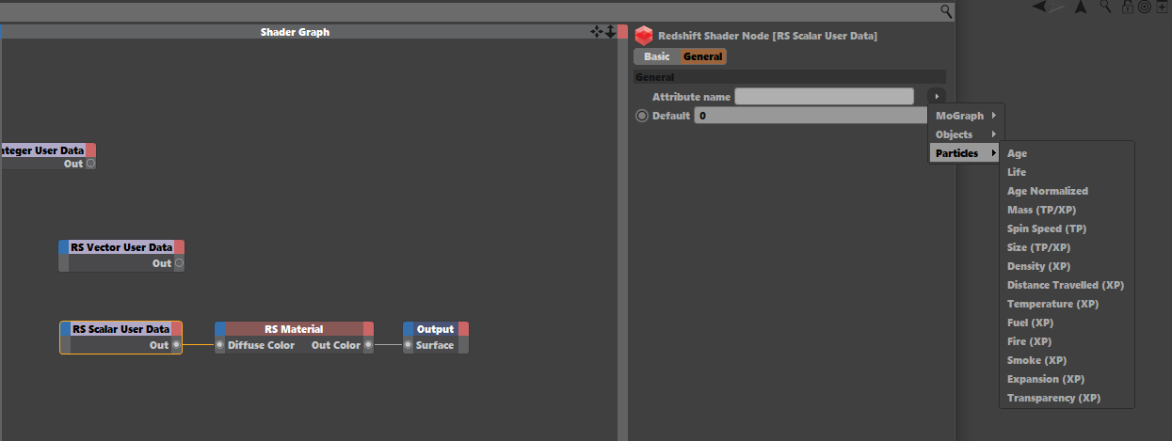
Task: Click the red corner of the RS Vector User Data node
Action: coord(179,247)
